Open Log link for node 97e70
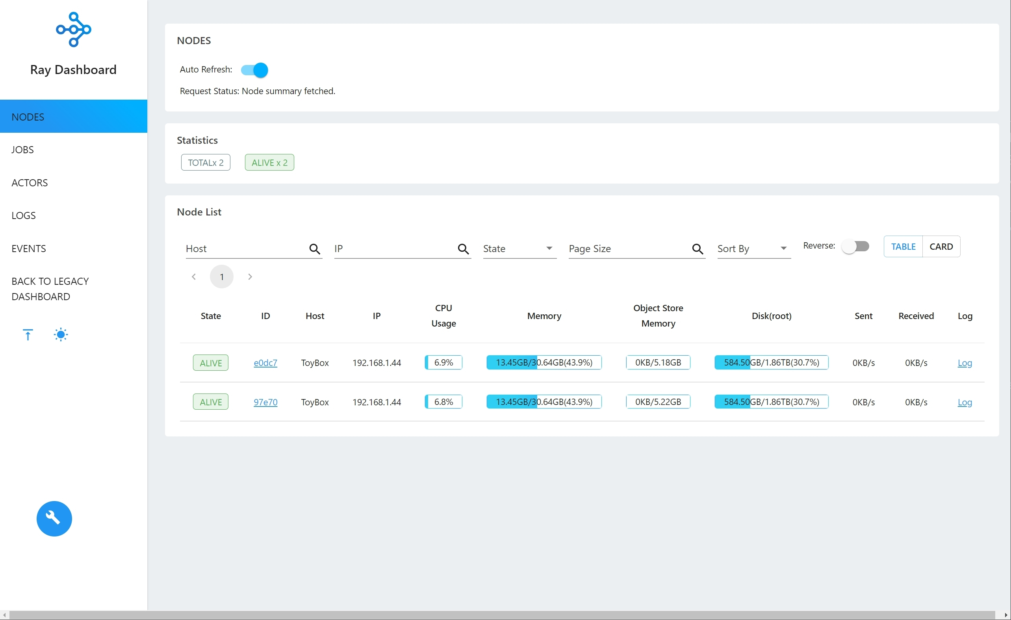Screen dimensions: 1011x620 (x=964, y=402)
